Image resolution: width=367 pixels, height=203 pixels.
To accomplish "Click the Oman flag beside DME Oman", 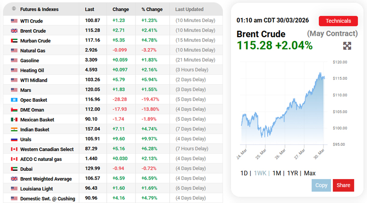I will point(14,110).
